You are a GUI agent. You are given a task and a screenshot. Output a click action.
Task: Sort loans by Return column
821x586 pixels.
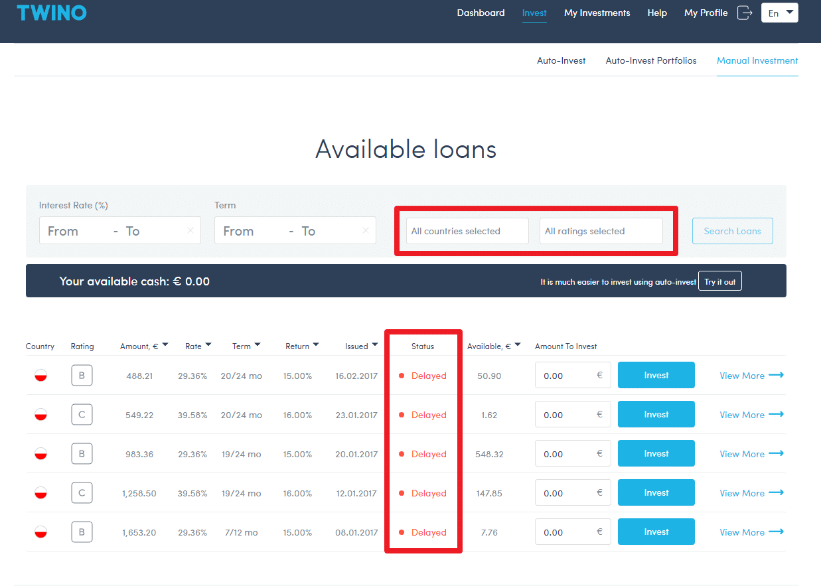302,346
